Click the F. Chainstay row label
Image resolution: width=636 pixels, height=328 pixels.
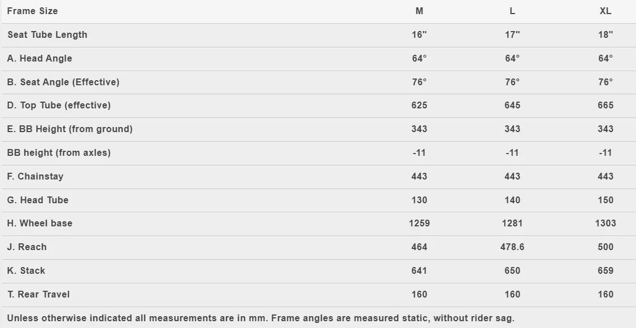pos(35,176)
